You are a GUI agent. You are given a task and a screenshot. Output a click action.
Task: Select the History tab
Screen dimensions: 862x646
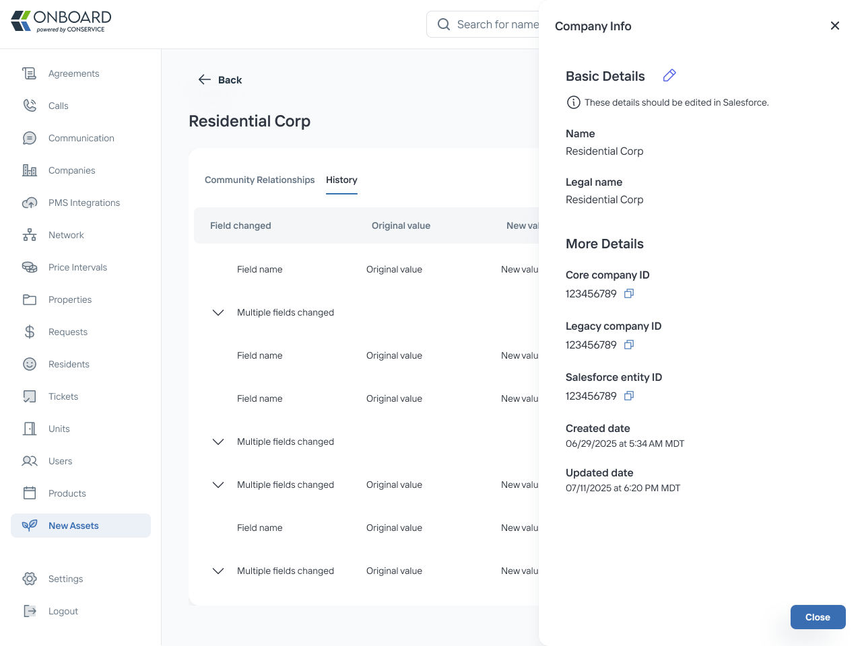click(x=341, y=180)
